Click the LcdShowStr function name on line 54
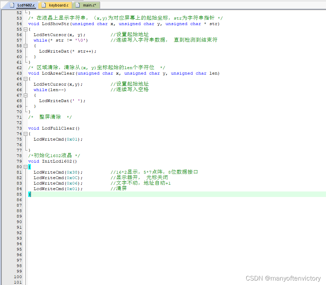This screenshot has width=326, height=285. click(56, 24)
